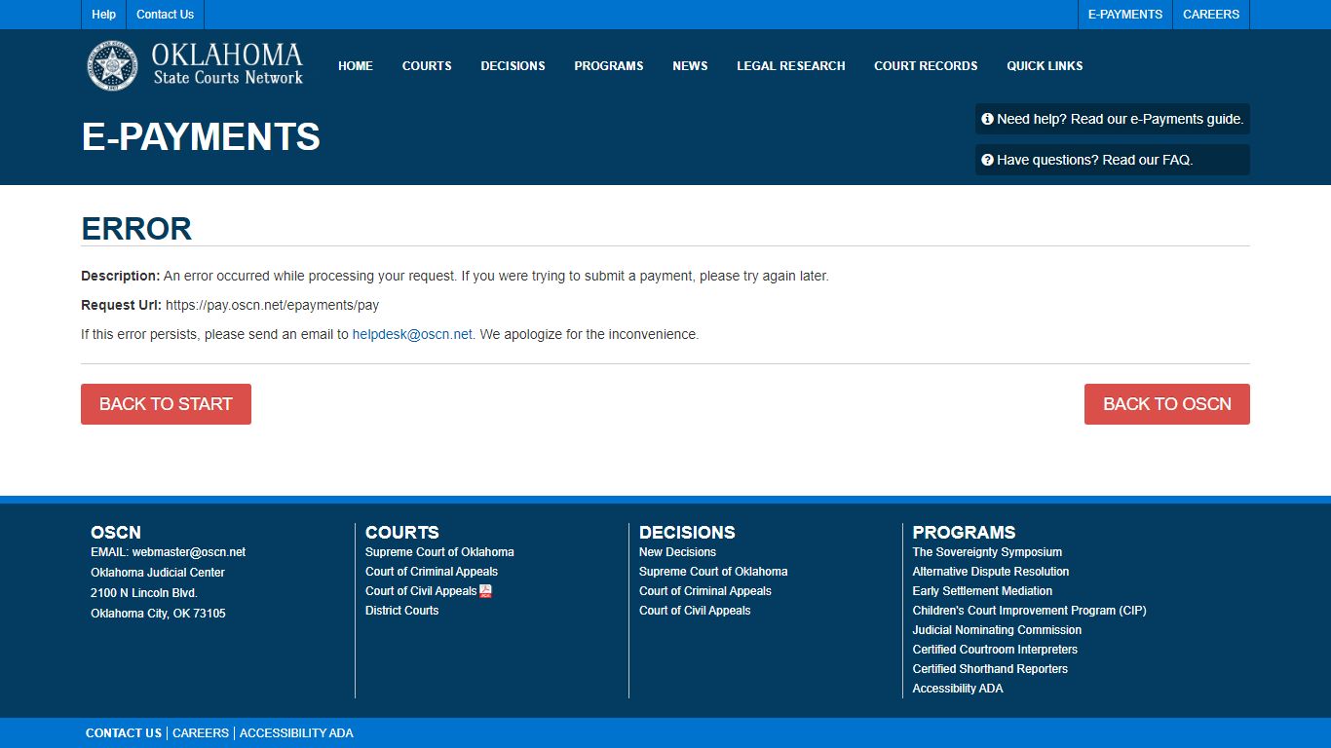Open the COURT RECORDS navigation menu

[926, 66]
